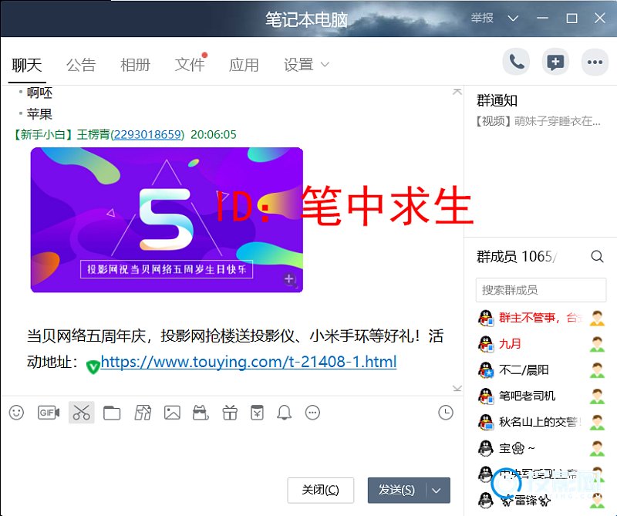This screenshot has height=516, width=617.
Task: Open the circled ellipsis in input toolbar
Action: pos(313,413)
